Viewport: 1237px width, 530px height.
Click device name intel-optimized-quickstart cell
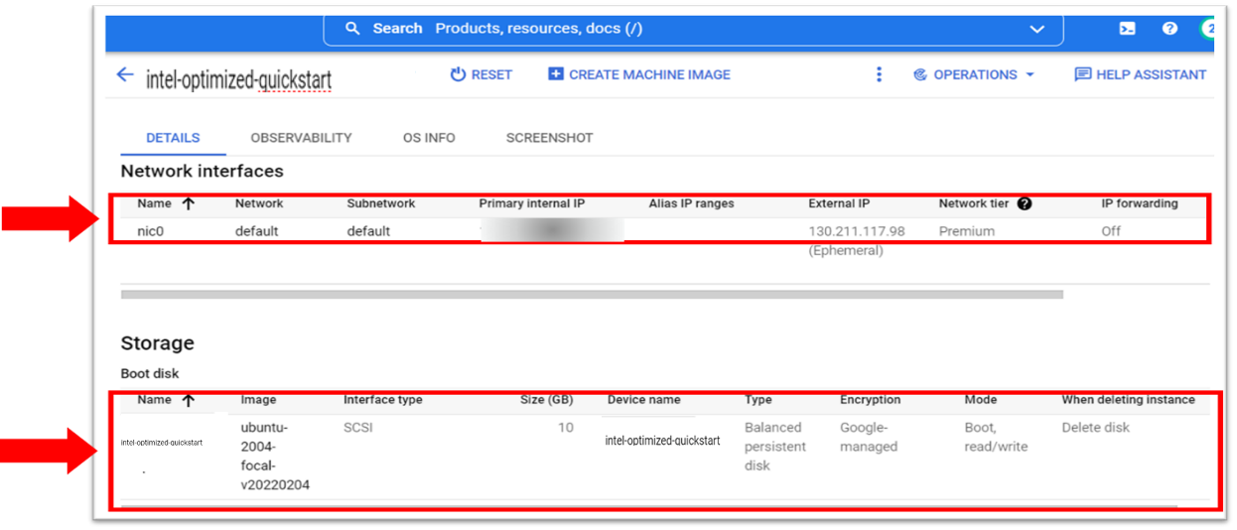pyautogui.click(x=662, y=440)
